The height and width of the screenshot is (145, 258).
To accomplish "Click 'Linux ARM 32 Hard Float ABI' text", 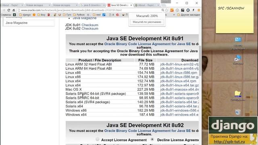I will pyautogui.click(x=89, y=64).
